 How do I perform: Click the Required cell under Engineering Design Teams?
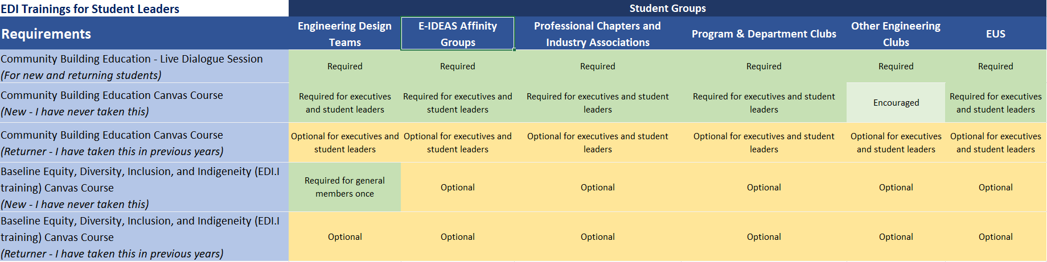tap(345, 66)
